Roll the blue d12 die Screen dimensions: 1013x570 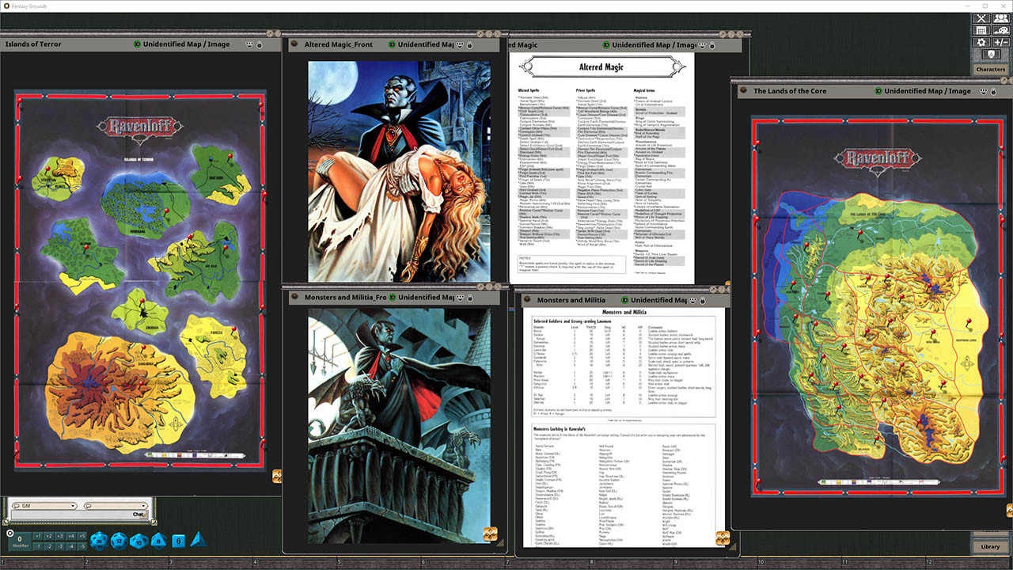click(119, 541)
